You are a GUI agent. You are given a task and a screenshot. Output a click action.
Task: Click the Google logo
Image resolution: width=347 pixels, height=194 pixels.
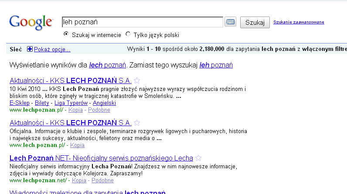31,22
